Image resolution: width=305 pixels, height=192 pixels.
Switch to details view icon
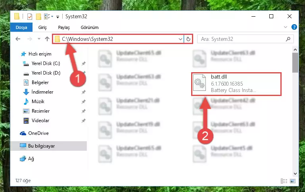284,181
